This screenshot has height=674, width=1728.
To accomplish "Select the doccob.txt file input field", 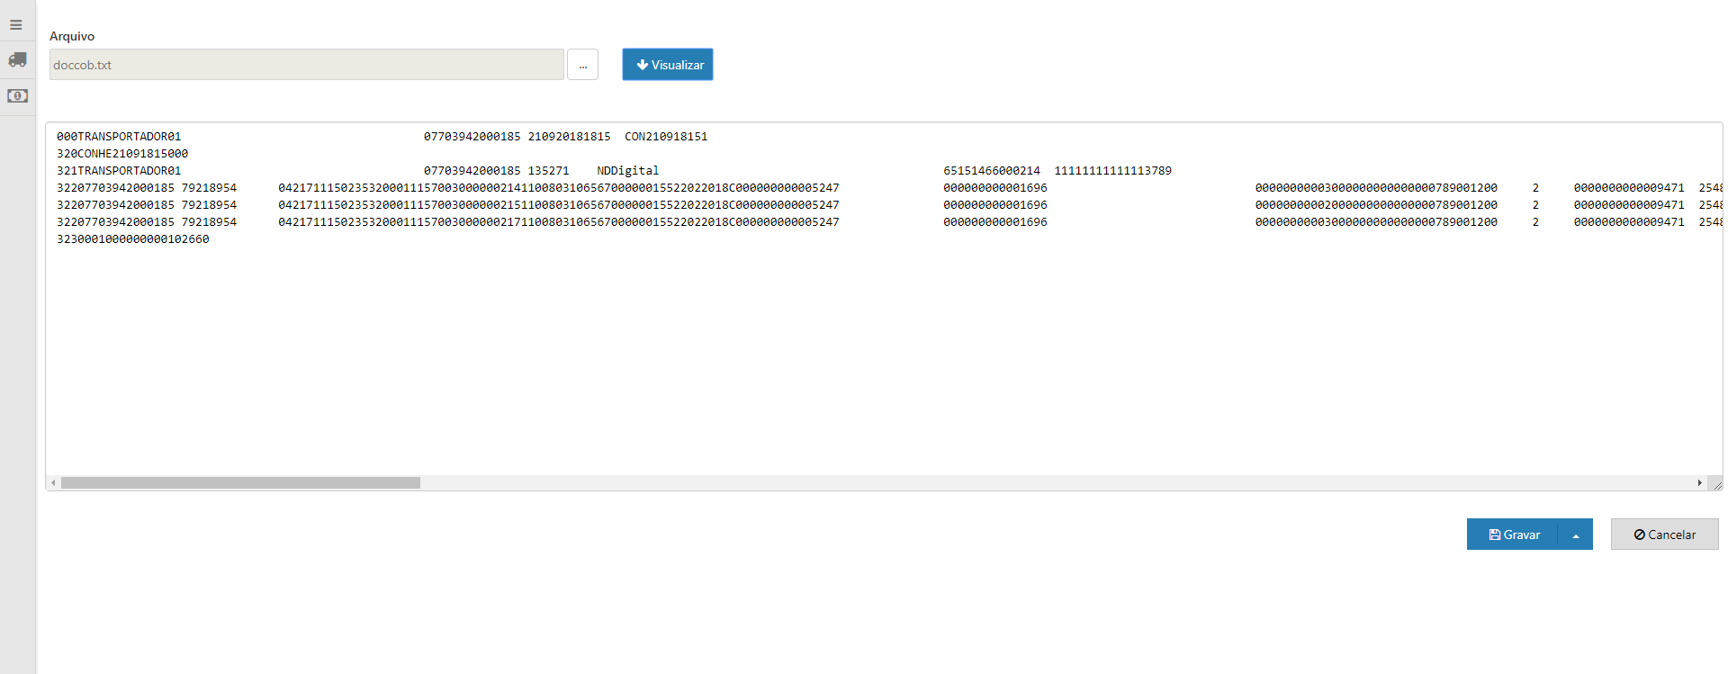I will [x=307, y=65].
